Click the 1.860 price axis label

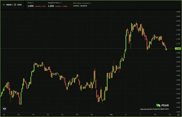point(178,12)
